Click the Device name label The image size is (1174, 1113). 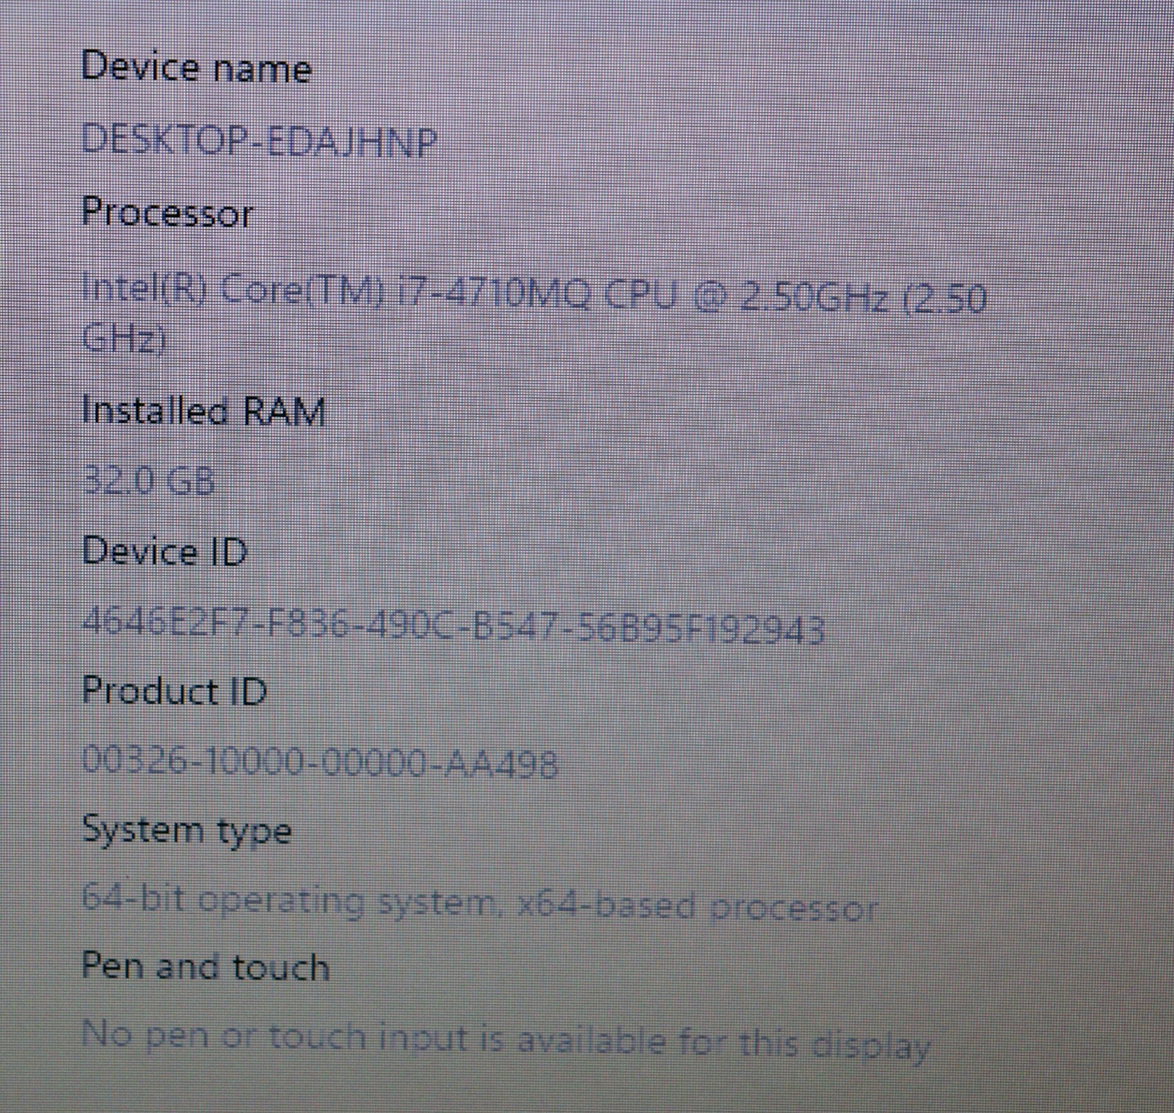click(x=197, y=68)
